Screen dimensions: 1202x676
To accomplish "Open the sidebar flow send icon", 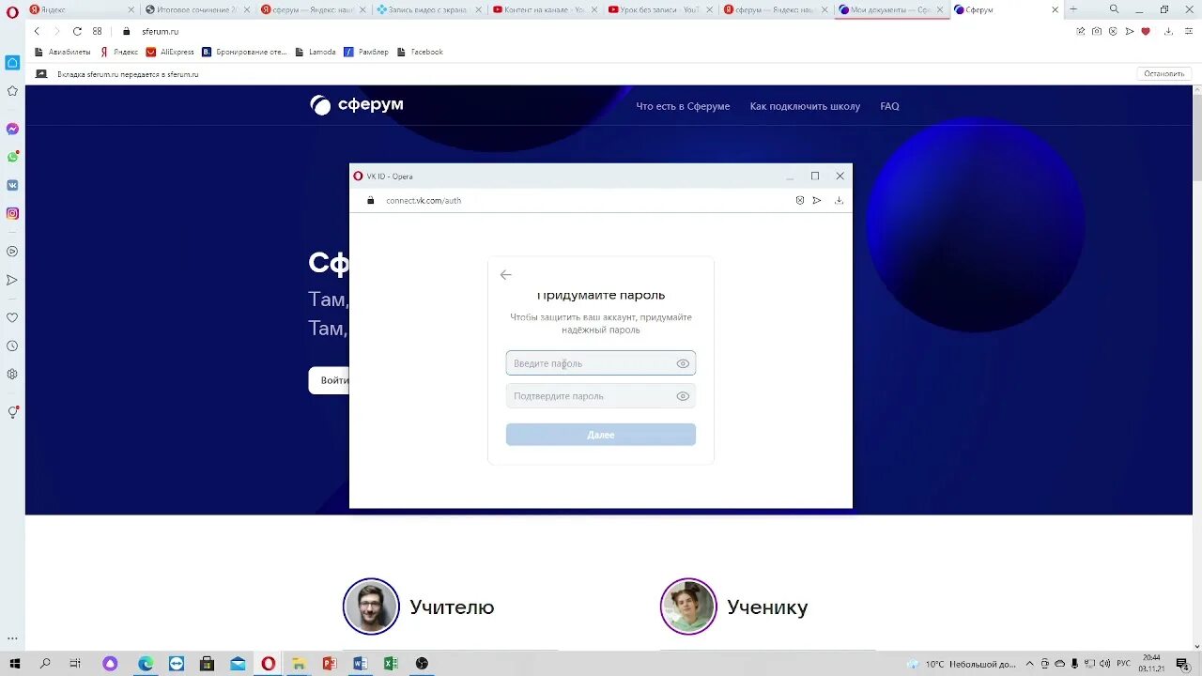I will [12, 280].
